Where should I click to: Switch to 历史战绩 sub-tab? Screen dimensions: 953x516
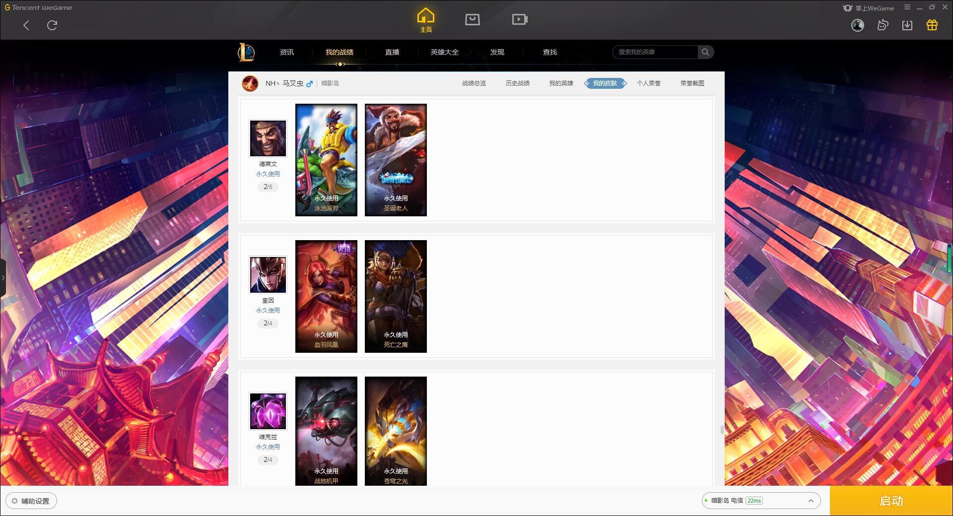click(518, 83)
